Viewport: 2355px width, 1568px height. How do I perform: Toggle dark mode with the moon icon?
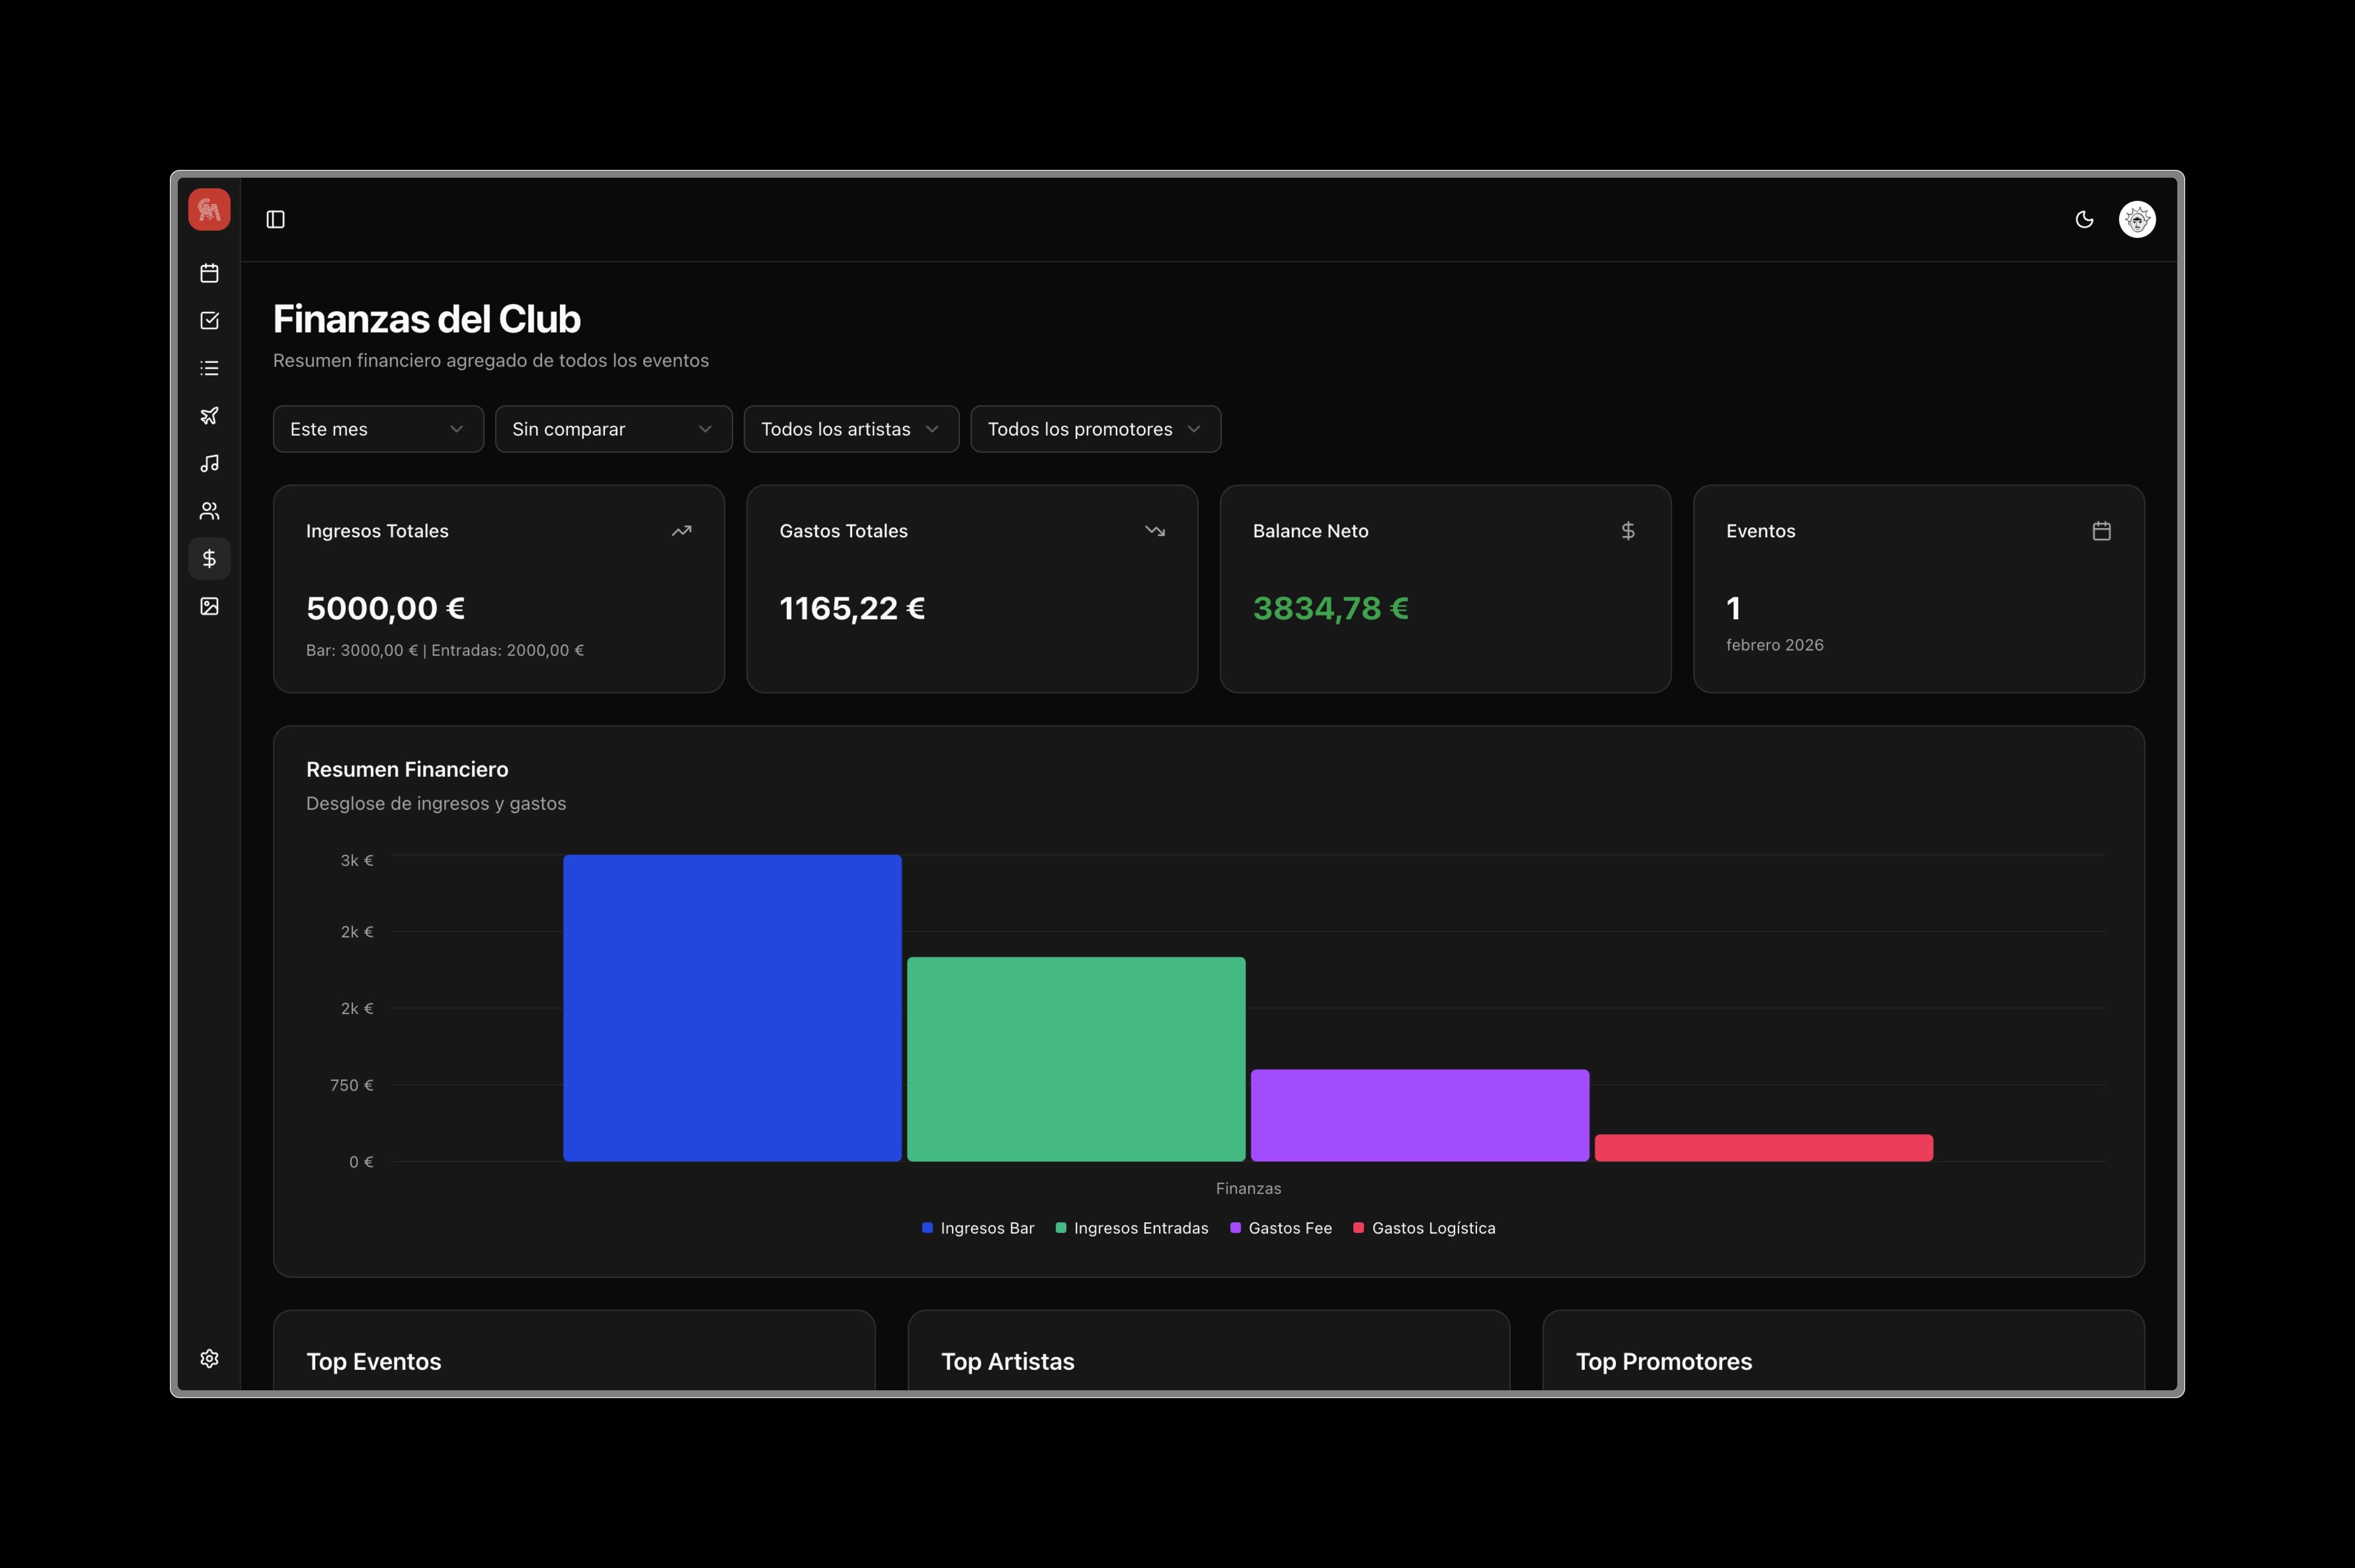point(2085,219)
